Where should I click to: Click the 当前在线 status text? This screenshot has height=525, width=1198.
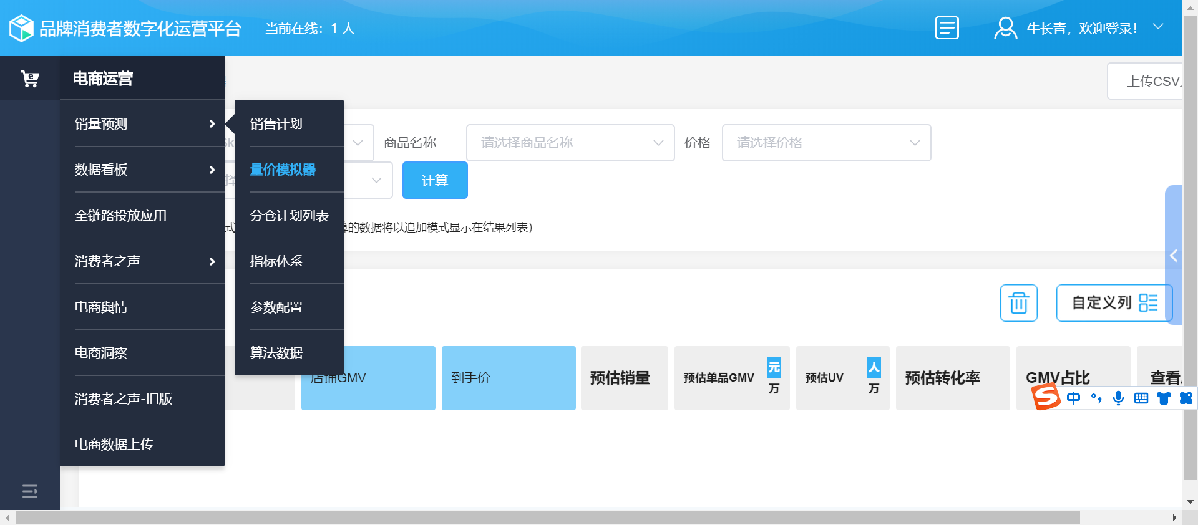tap(310, 29)
